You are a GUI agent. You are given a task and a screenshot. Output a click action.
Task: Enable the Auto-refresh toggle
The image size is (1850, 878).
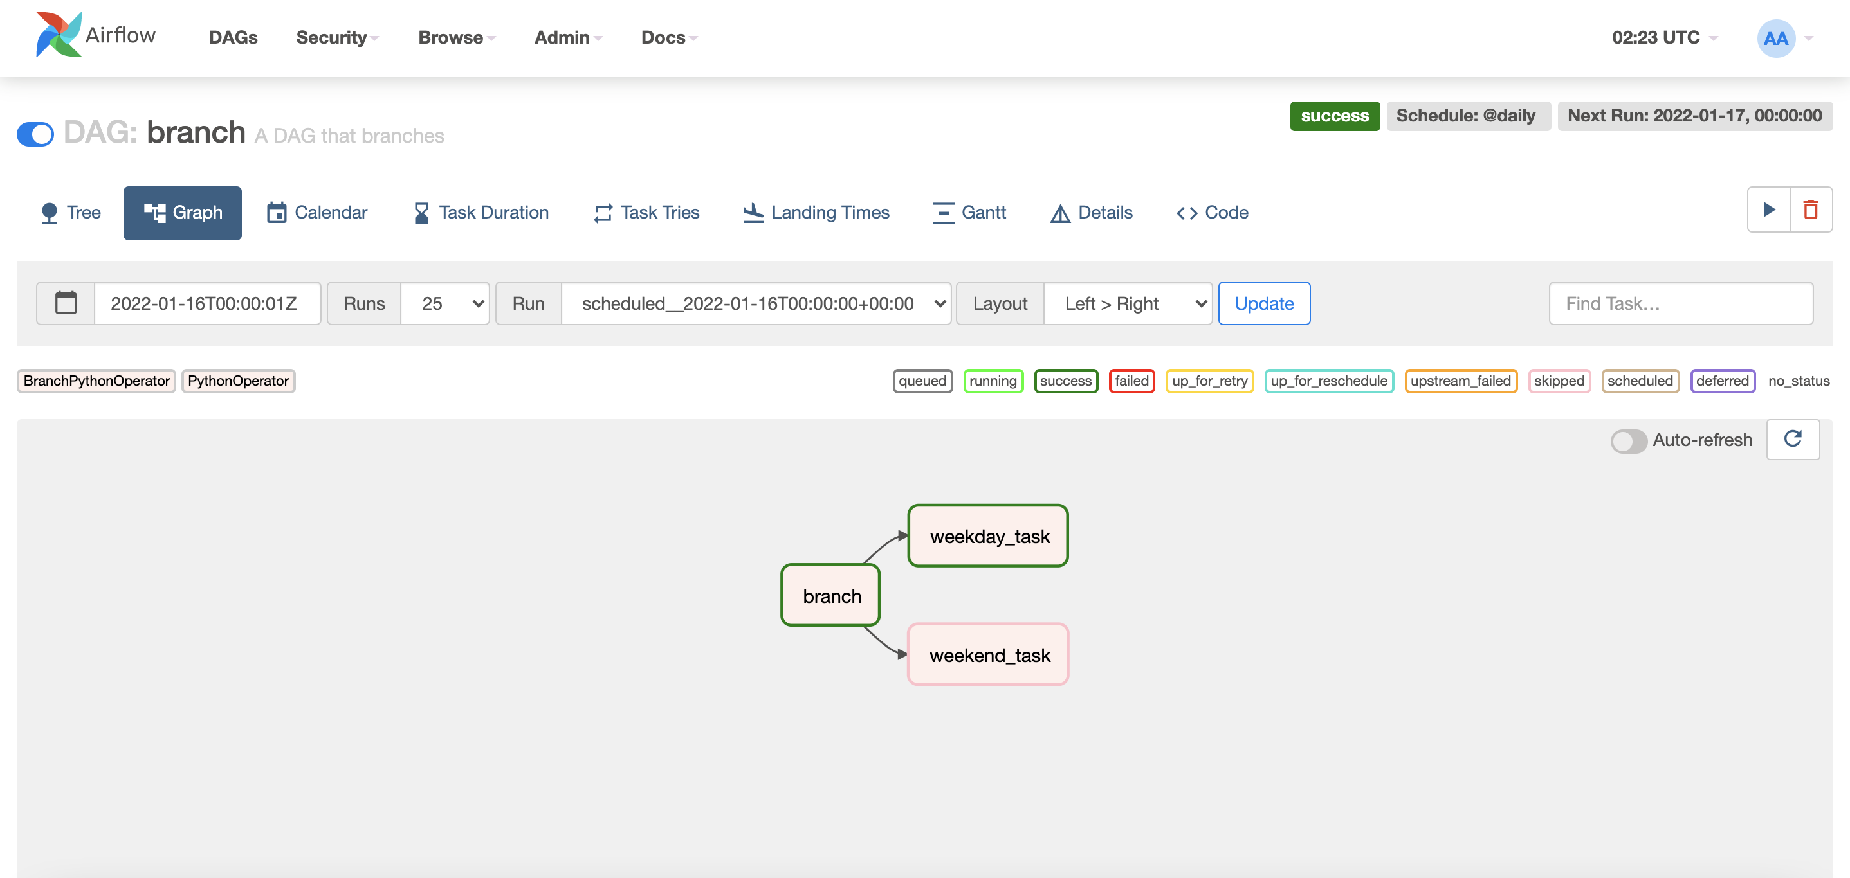pyautogui.click(x=1627, y=440)
